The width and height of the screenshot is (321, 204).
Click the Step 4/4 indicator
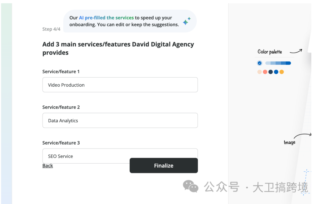[51, 29]
